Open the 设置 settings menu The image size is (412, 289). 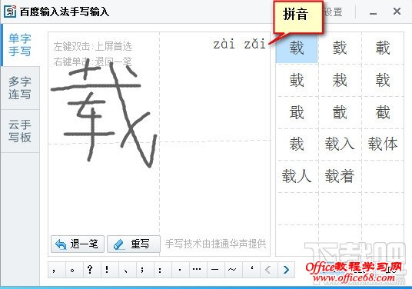click(333, 12)
